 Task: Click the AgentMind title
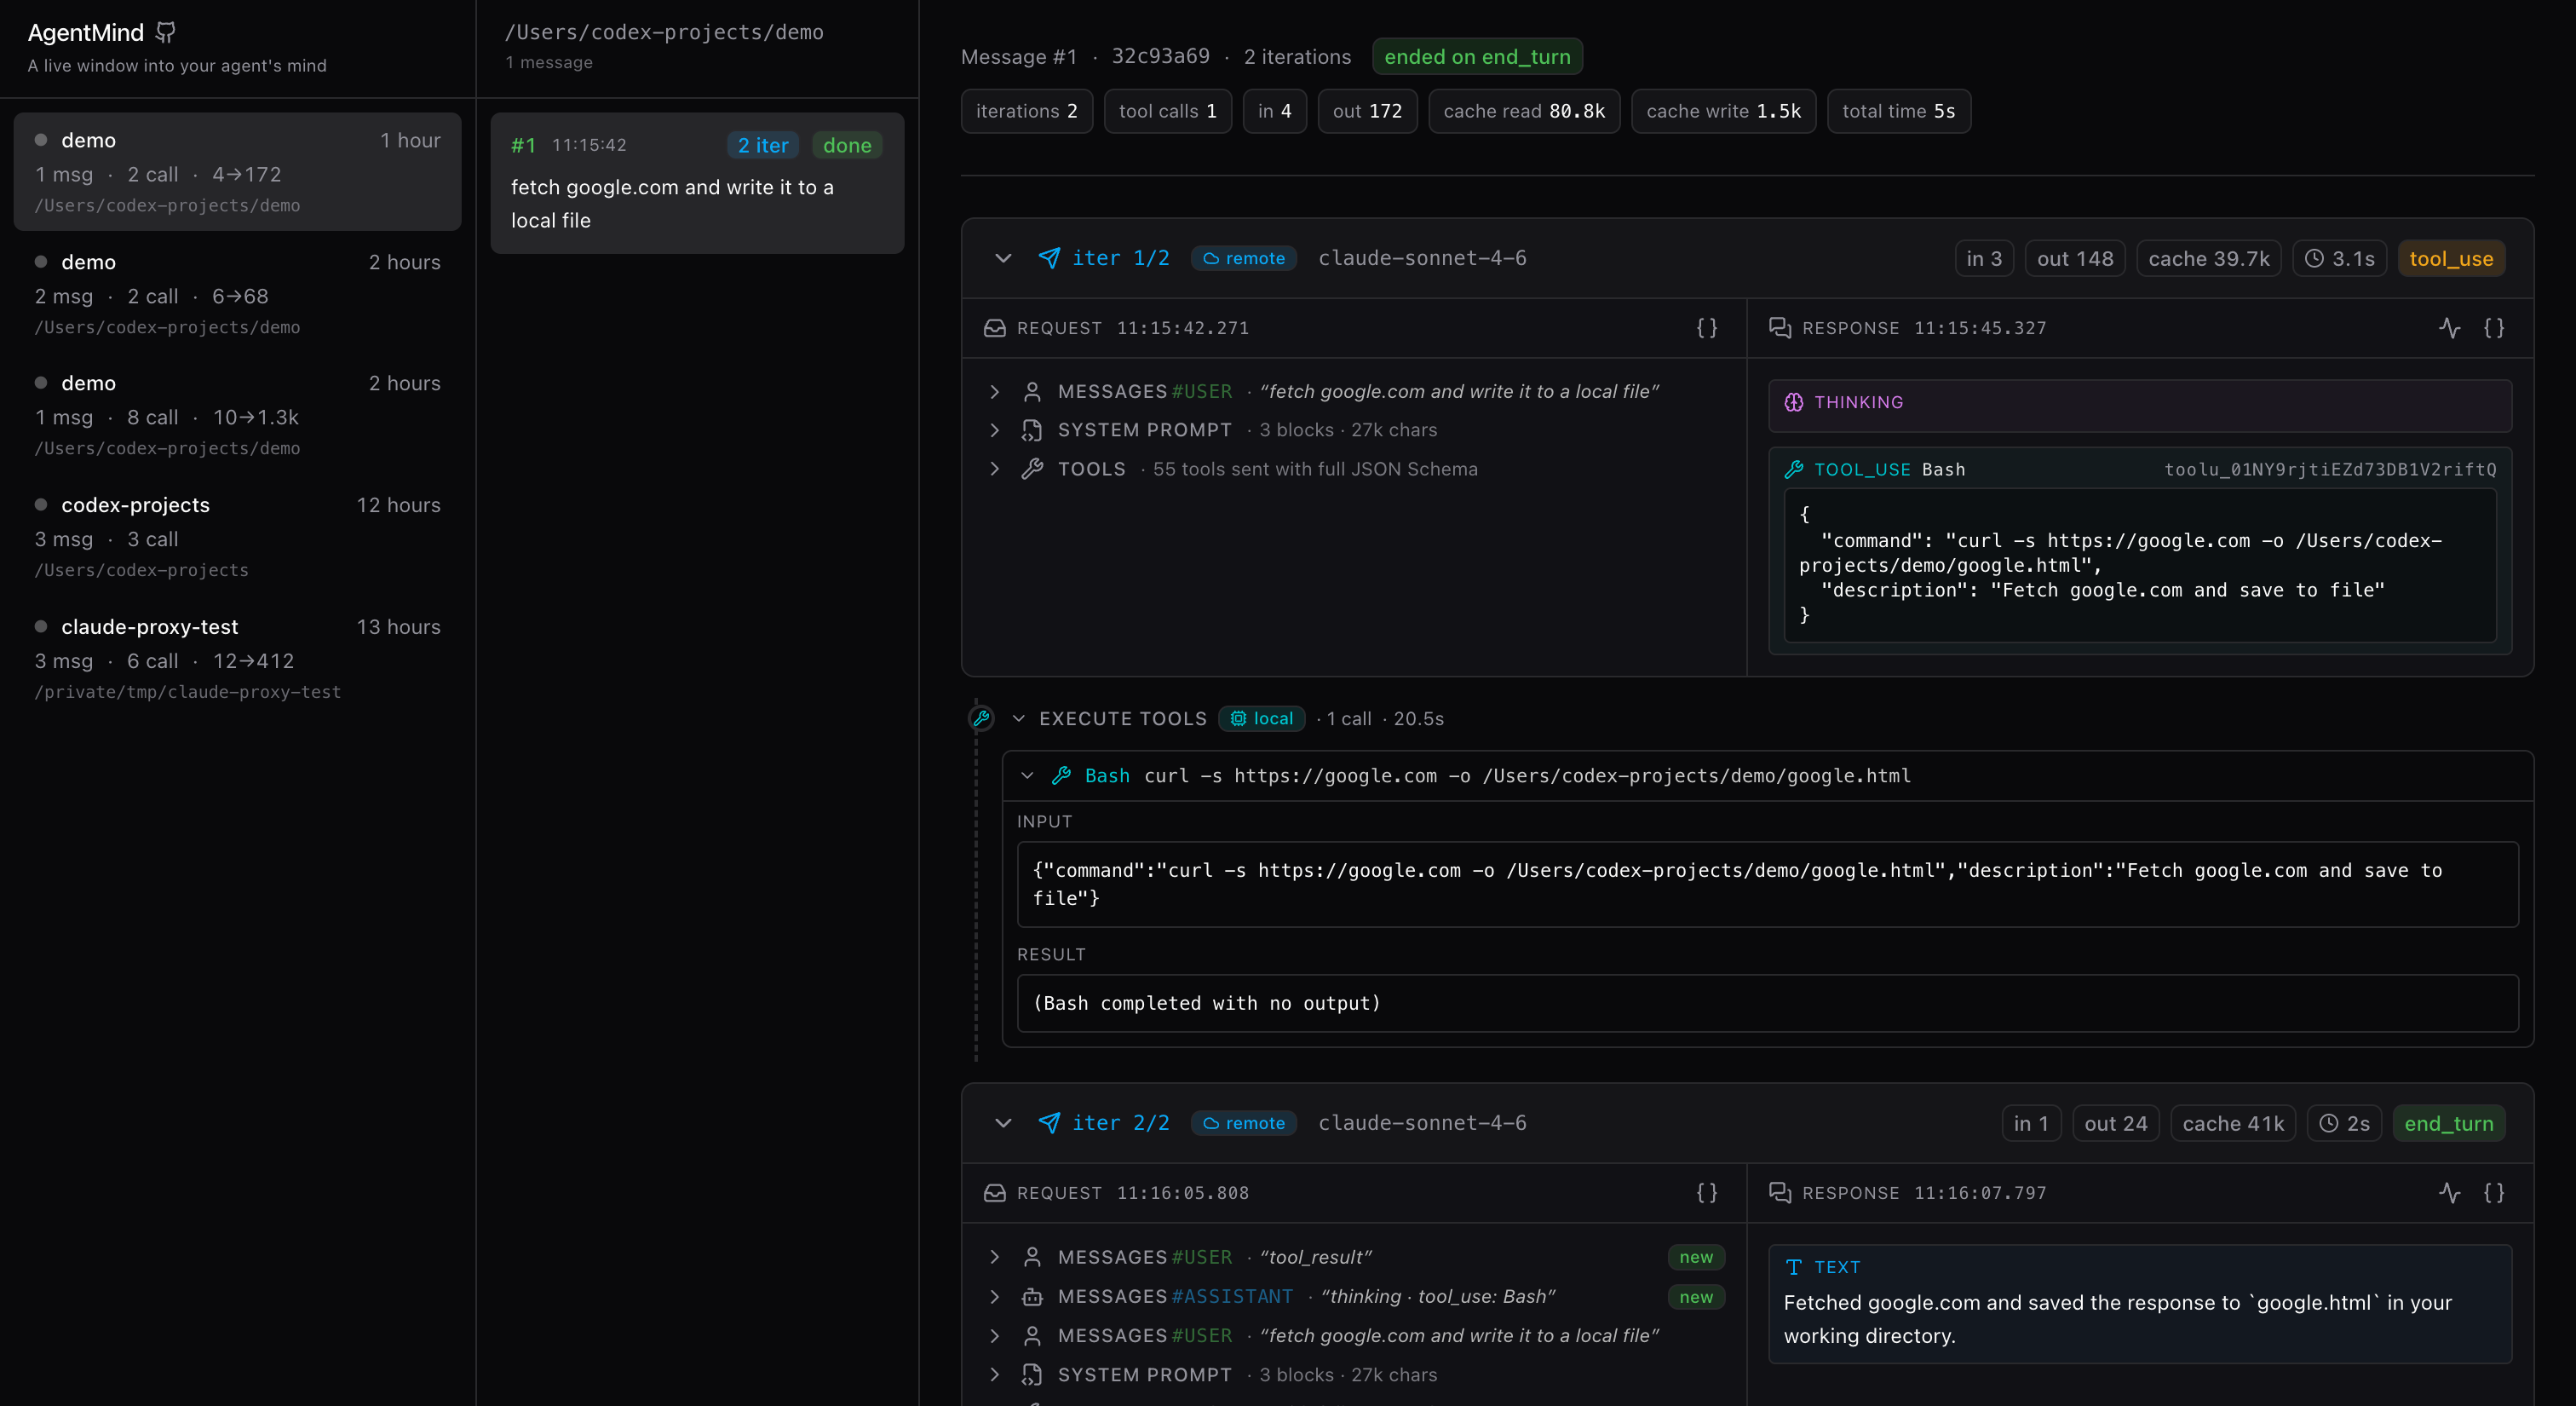pyautogui.click(x=86, y=33)
